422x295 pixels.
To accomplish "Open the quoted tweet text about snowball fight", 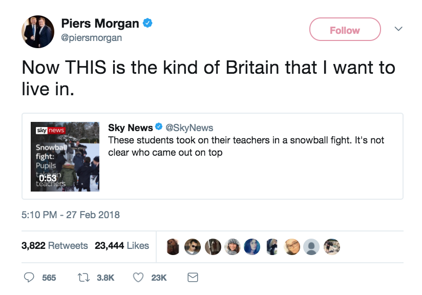I will tap(246, 146).
